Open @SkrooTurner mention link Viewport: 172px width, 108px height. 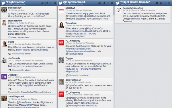24,102
